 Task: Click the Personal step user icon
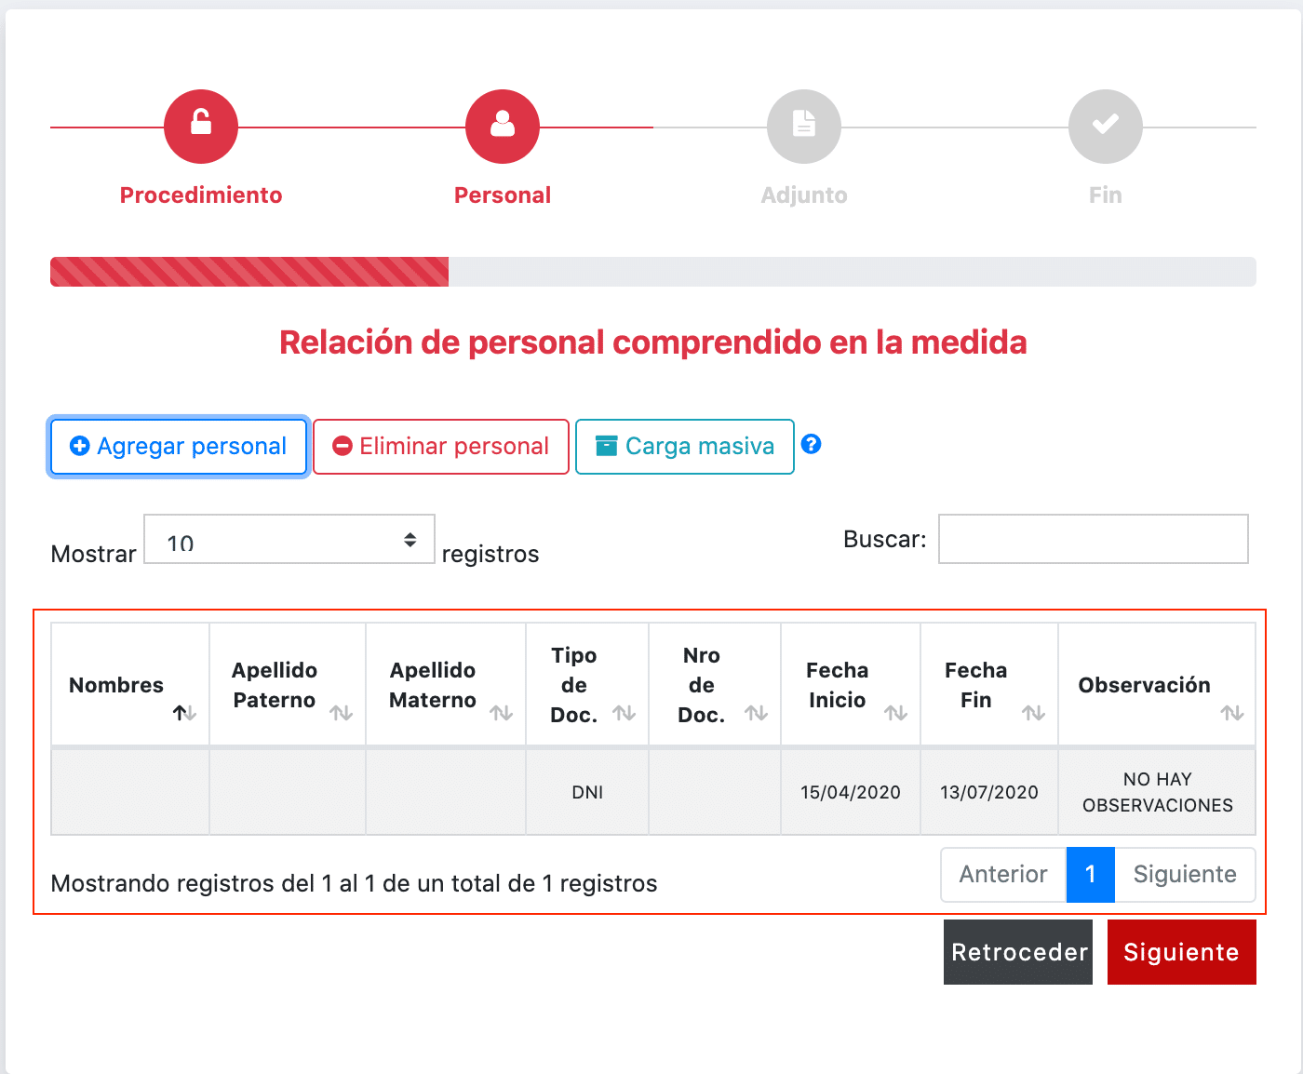click(503, 126)
